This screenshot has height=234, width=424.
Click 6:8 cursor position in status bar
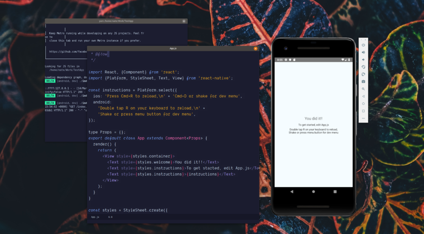pyautogui.click(x=110, y=217)
